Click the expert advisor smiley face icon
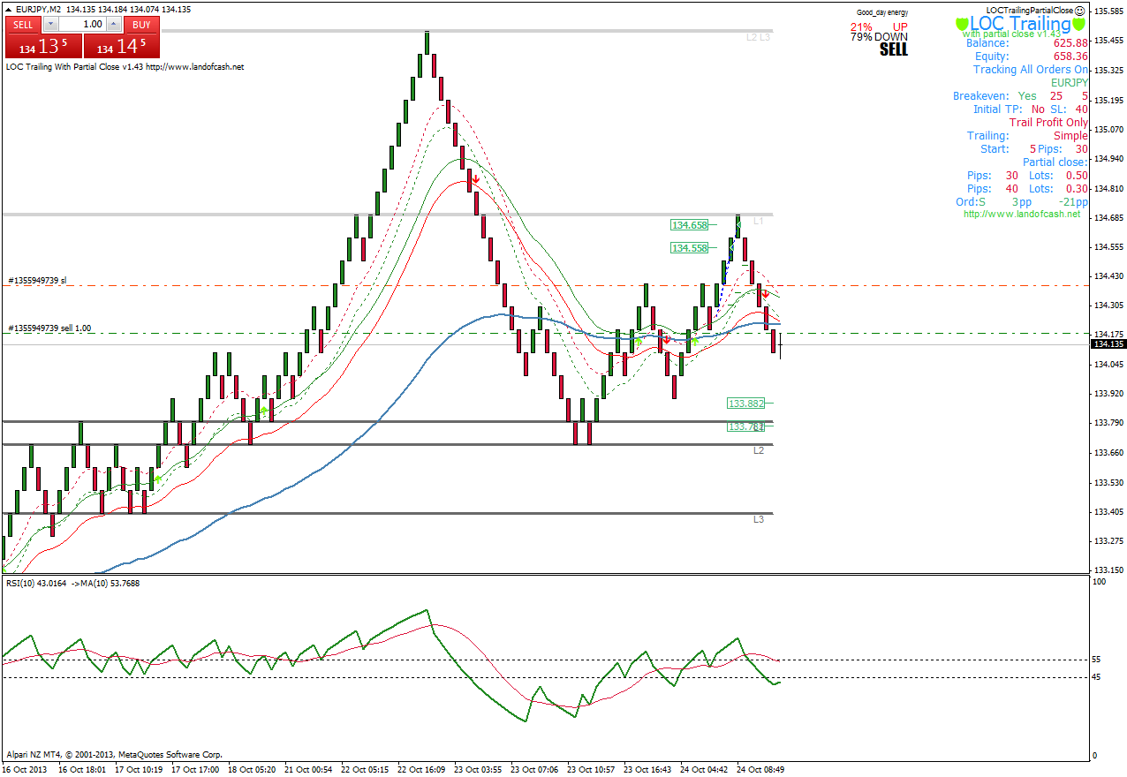This screenshot has width=1127, height=777. pos(1080,10)
